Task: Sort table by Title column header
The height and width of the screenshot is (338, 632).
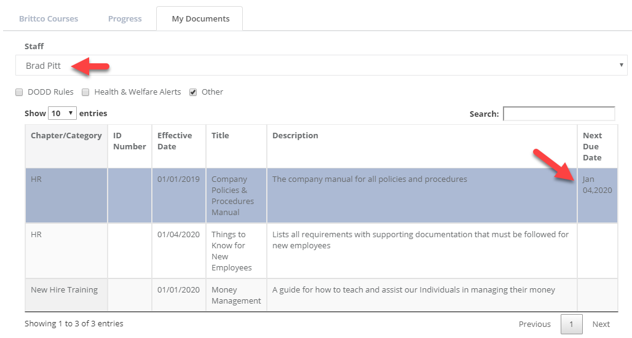Action: click(220, 136)
